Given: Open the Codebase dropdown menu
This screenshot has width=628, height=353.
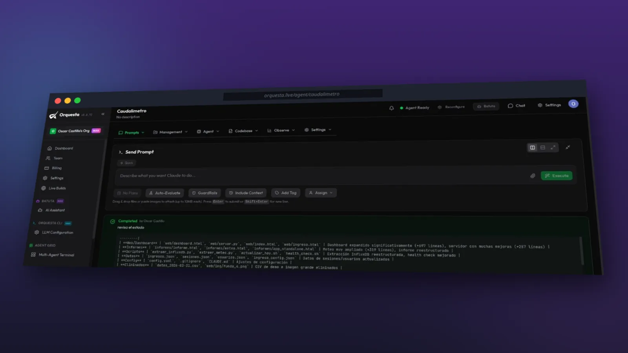Looking at the screenshot, I should [243, 131].
